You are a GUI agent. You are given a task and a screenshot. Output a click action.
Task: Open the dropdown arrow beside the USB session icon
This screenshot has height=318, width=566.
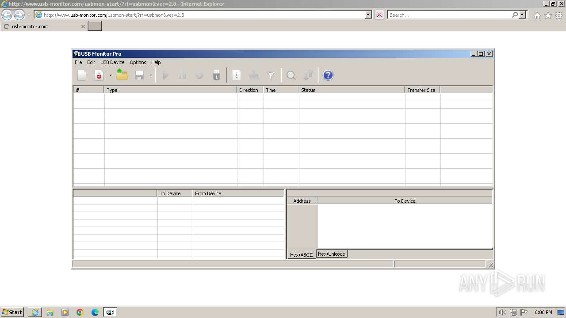click(x=111, y=76)
